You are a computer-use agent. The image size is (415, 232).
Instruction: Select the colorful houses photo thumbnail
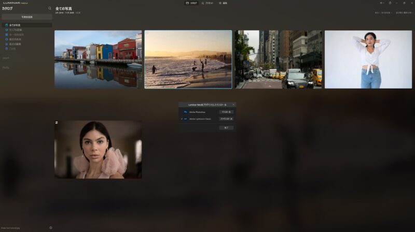[x=98, y=59]
